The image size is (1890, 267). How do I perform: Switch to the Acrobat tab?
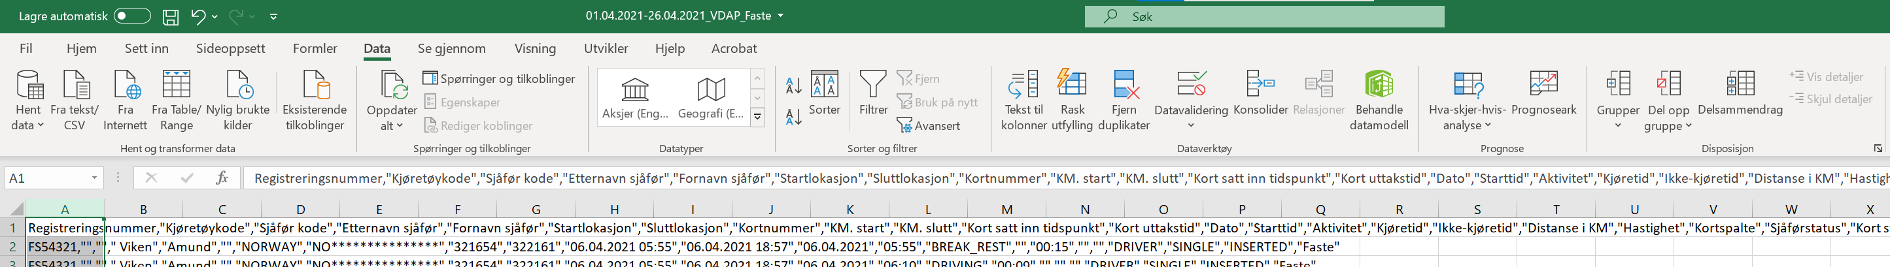tap(734, 48)
